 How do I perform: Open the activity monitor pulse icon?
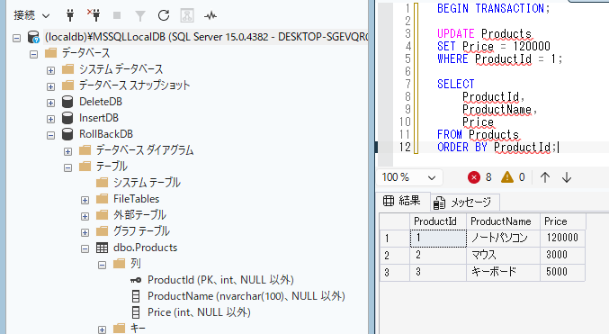(x=210, y=15)
